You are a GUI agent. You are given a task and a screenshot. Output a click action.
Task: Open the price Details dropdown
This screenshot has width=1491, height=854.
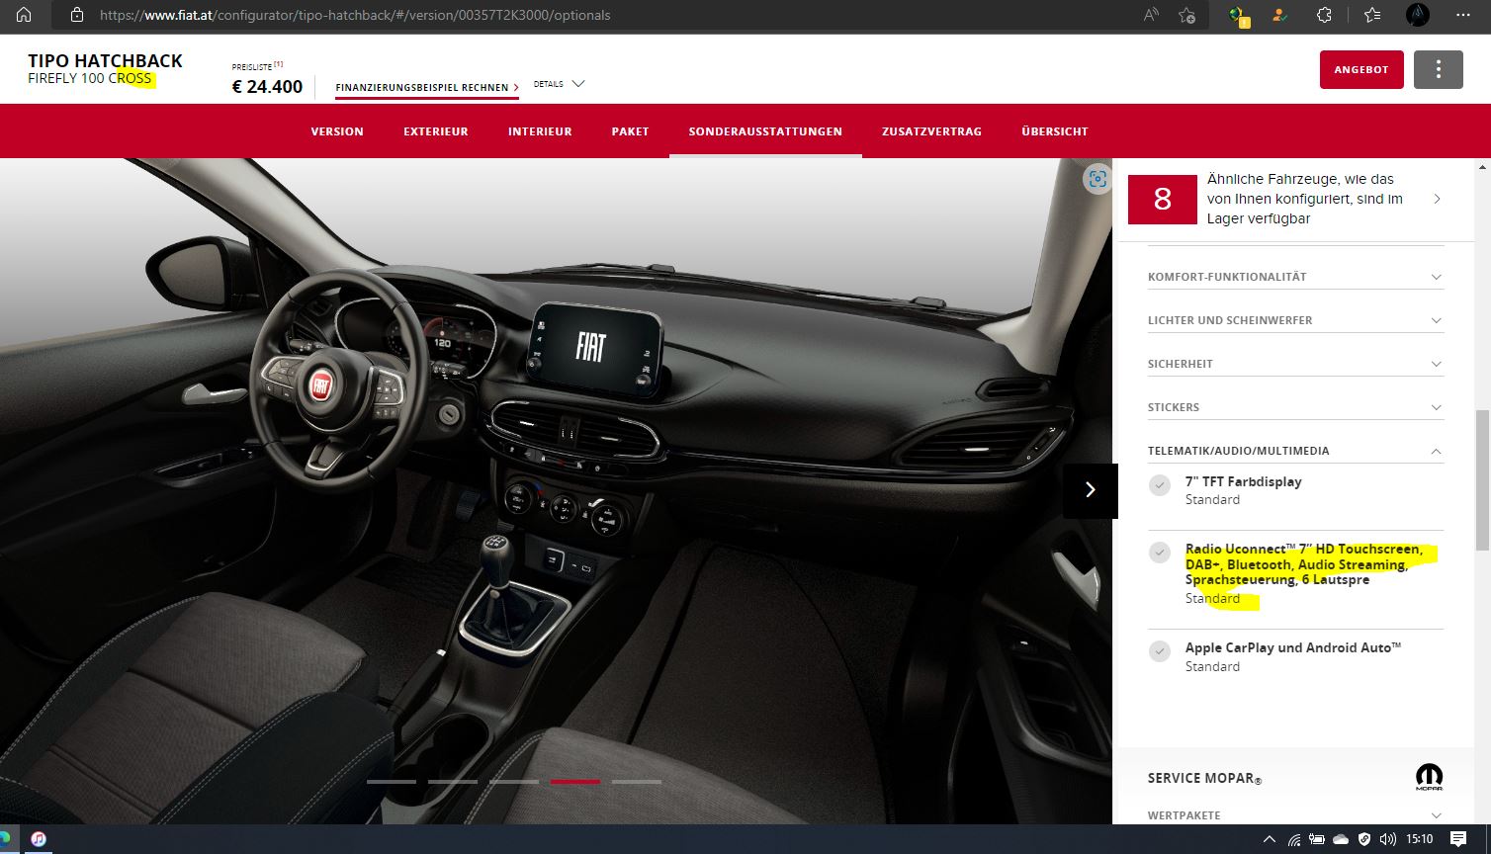(x=559, y=84)
